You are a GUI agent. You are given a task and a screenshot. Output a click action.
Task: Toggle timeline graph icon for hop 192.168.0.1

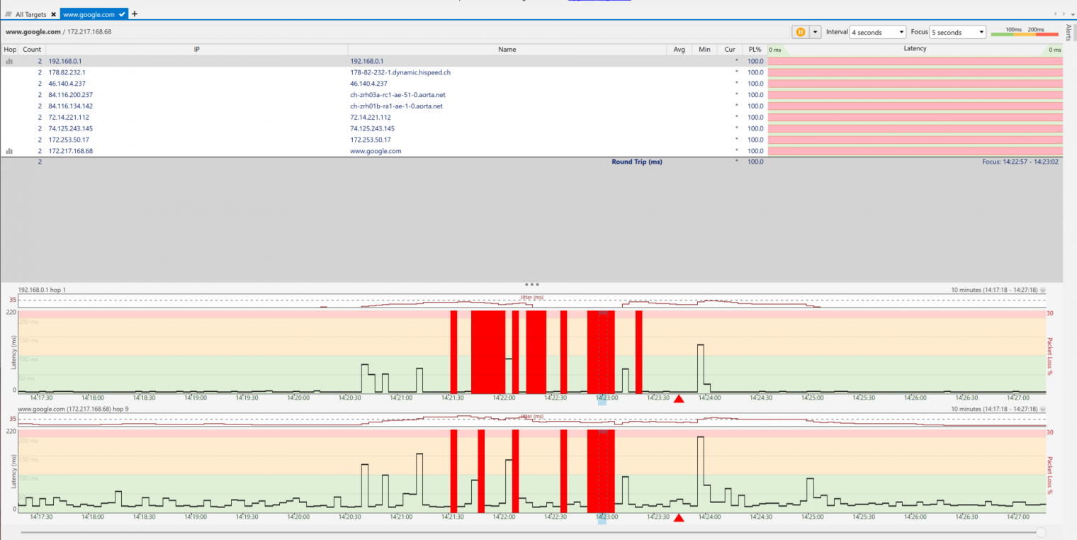[9, 61]
